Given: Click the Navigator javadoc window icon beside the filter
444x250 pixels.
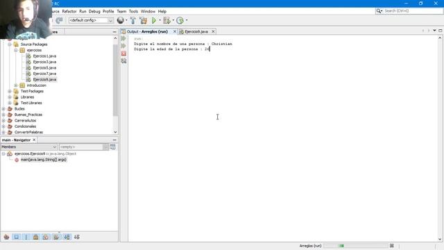Looking at the screenshot, I should pyautogui.click(x=112, y=147).
